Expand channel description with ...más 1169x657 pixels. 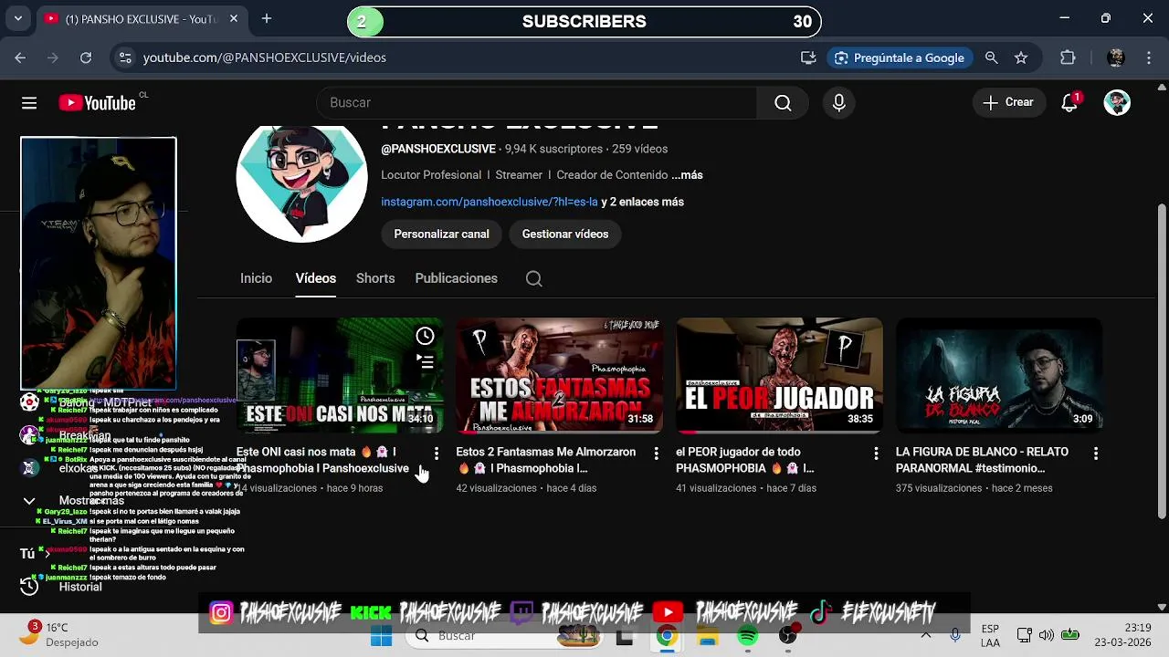pyautogui.click(x=687, y=175)
